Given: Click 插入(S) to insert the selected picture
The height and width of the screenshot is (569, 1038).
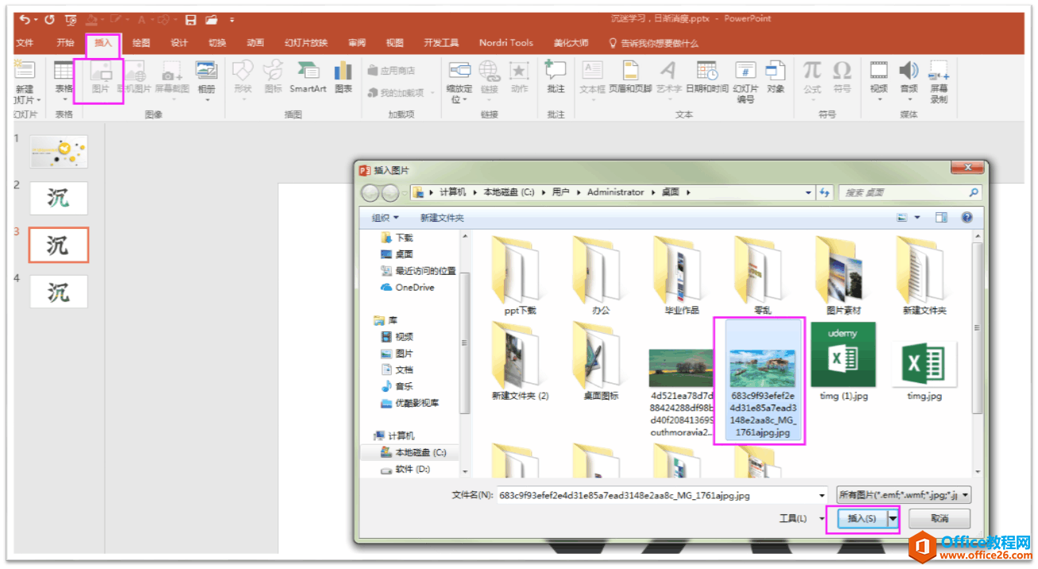Looking at the screenshot, I should [864, 518].
